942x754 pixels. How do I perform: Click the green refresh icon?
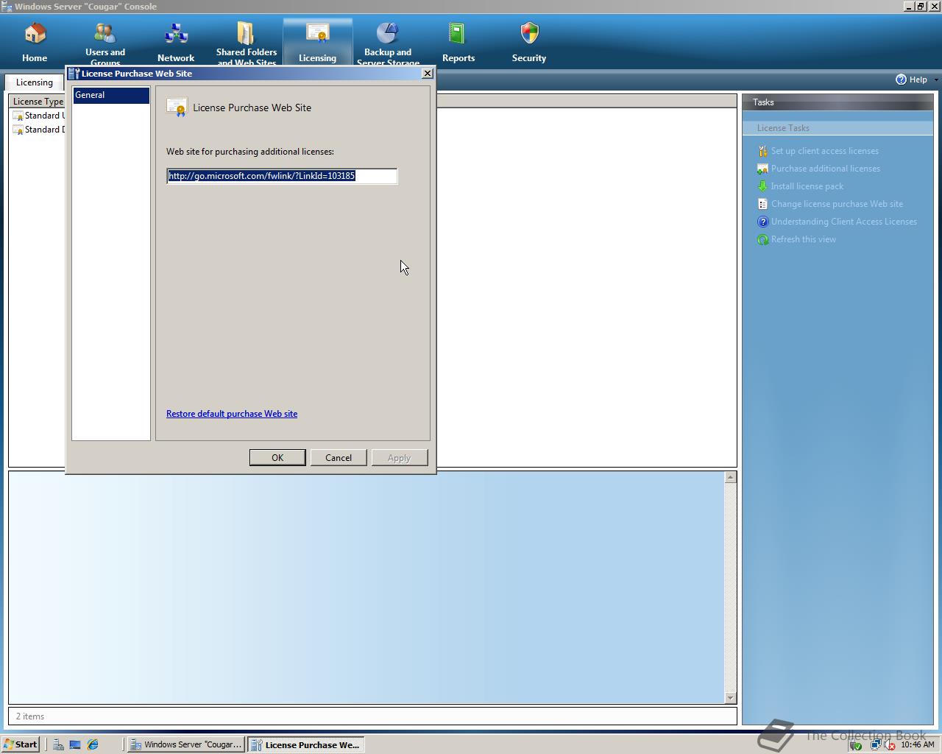[x=762, y=239]
